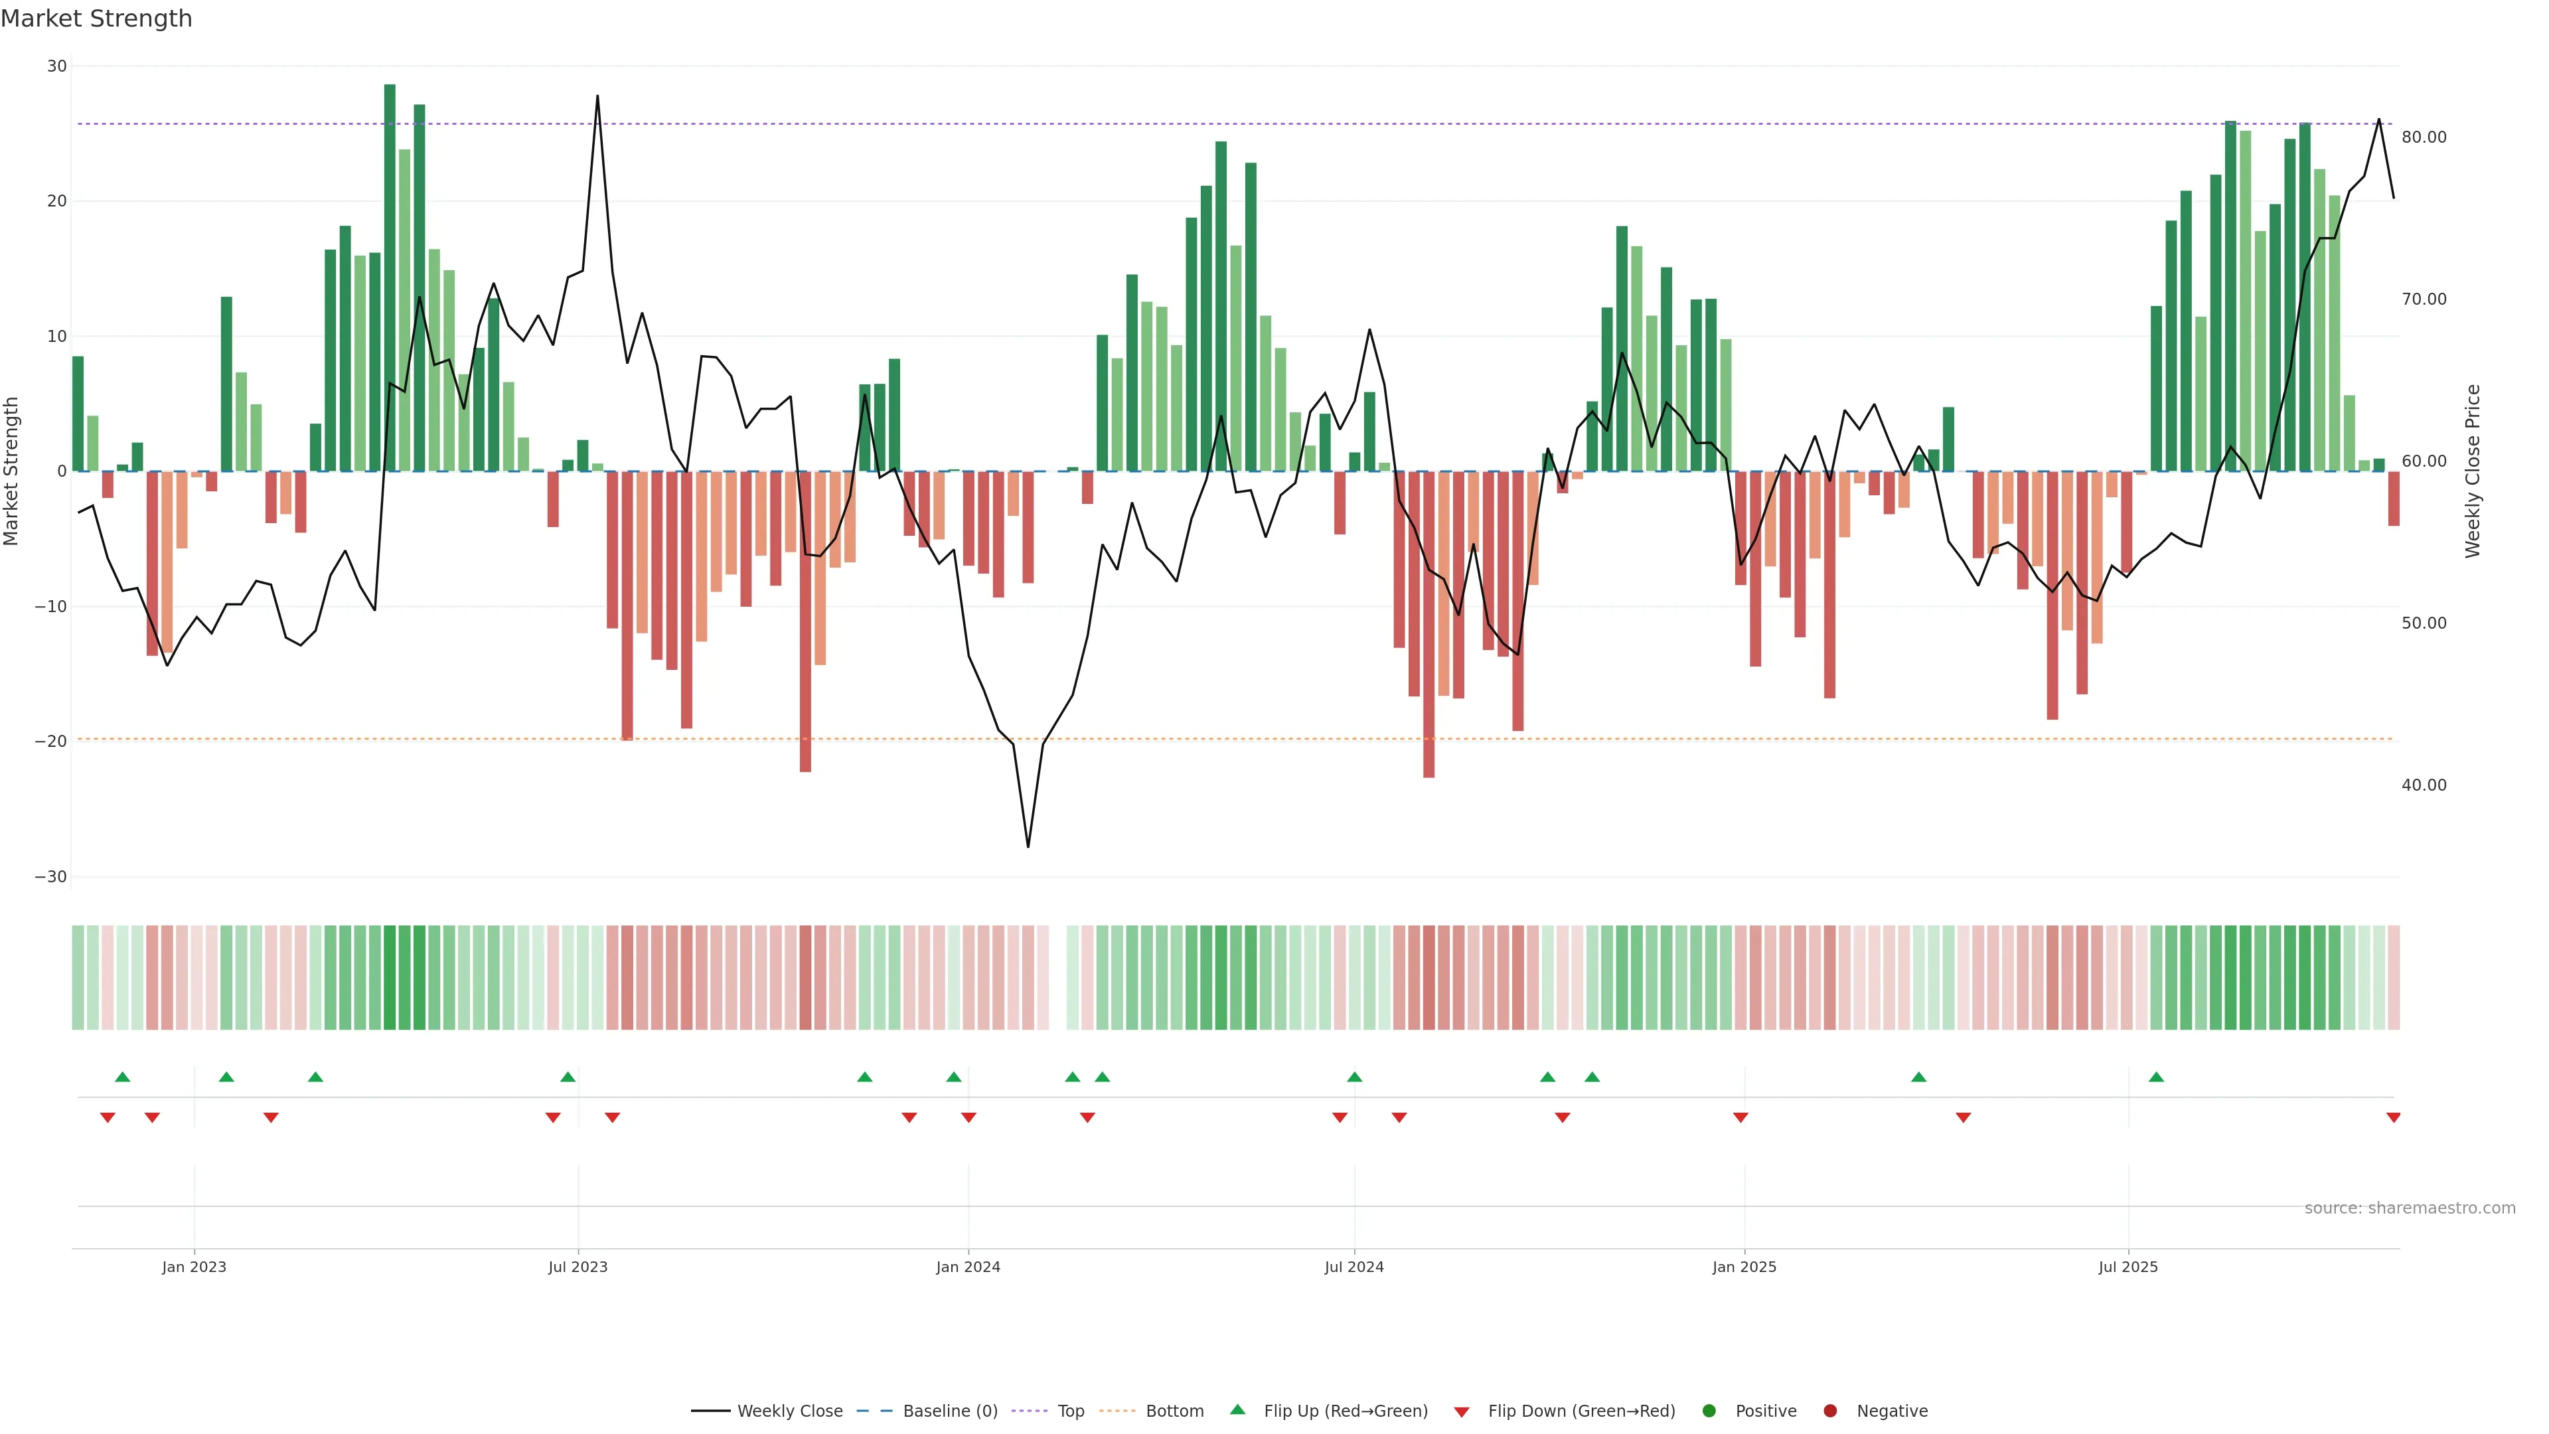Click the purple dotted Top threshold line
Viewport: 2549px width, 1434px height.
coord(990,123)
